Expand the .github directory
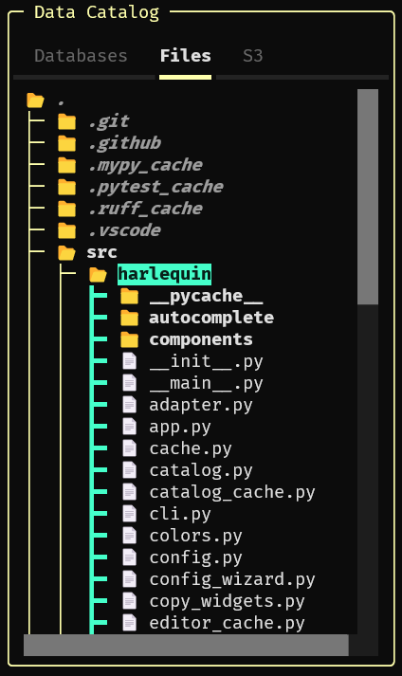The image size is (402, 676). pos(124,143)
